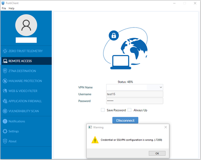This screenshot has height=160, width=201.
Task: Click the Zero Trust Telemetry icon
Action: [5, 51]
